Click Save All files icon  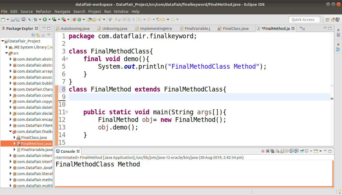pos(17,19)
